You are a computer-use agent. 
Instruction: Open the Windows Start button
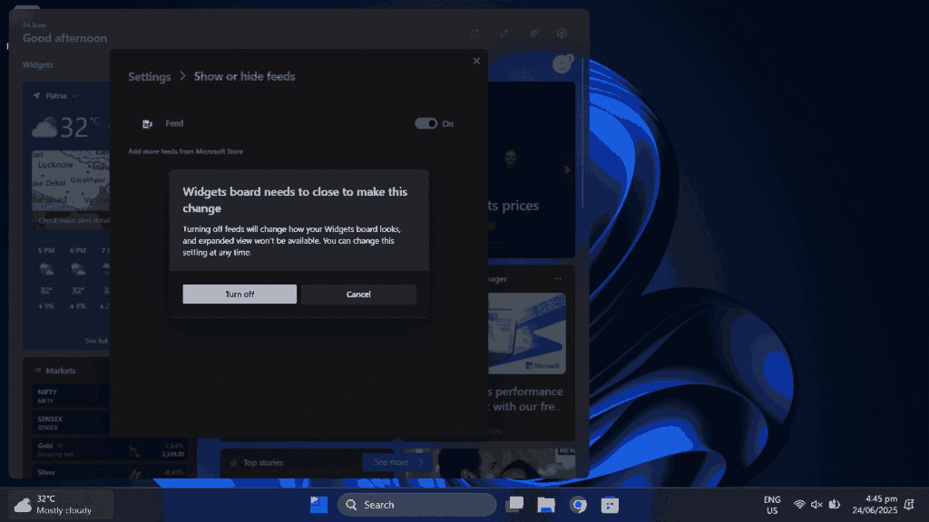pyautogui.click(x=318, y=505)
